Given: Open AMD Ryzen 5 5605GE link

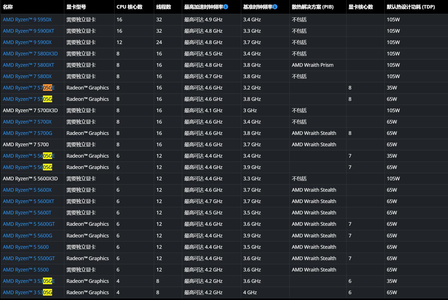Looking at the screenshot, I should point(29,156).
